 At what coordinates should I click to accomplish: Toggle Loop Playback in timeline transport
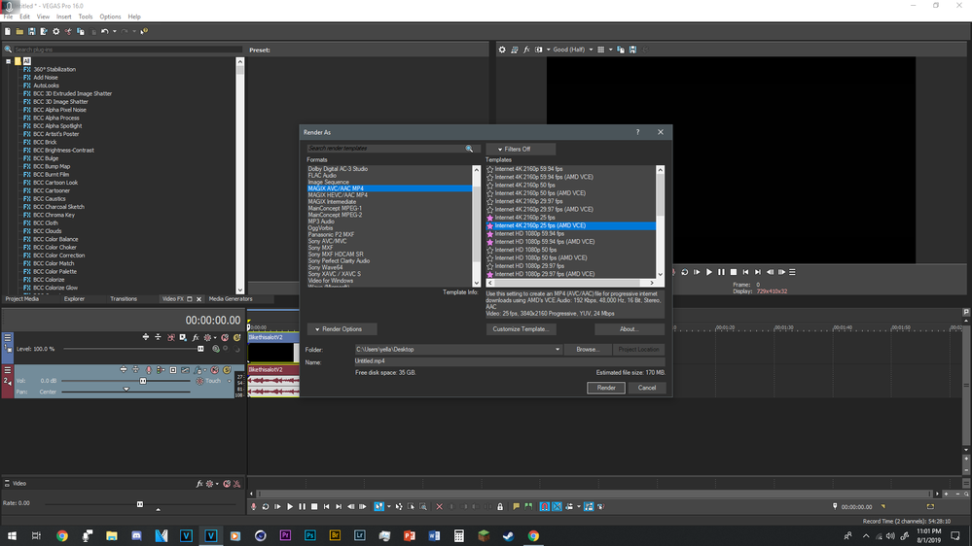click(266, 506)
